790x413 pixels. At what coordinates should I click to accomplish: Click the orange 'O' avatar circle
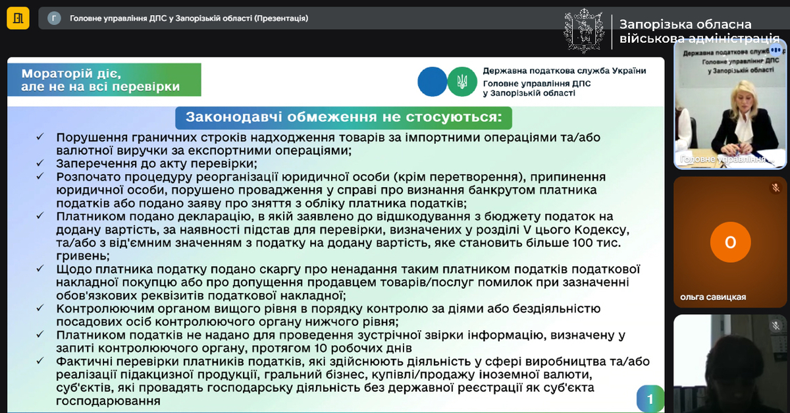point(730,242)
